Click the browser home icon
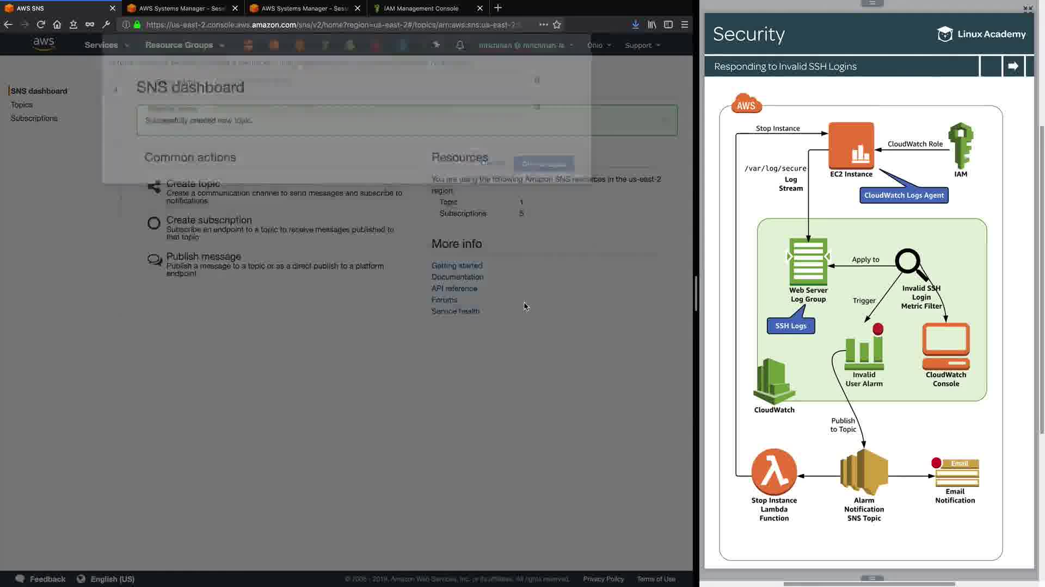Screen dimensions: 1045x587 (x=57, y=24)
